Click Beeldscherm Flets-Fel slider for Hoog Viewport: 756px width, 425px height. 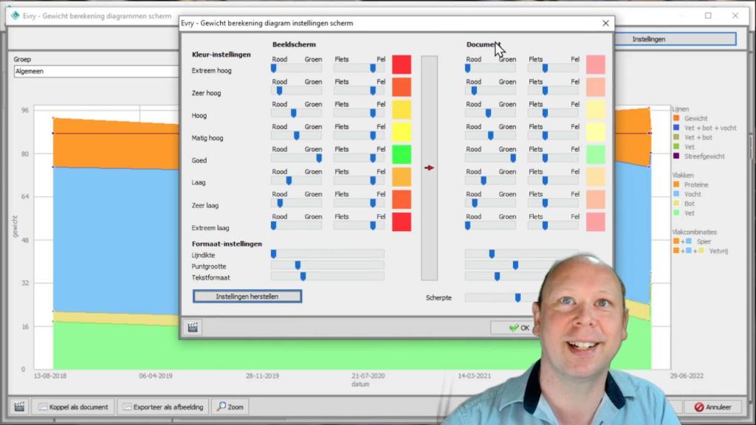click(360, 113)
